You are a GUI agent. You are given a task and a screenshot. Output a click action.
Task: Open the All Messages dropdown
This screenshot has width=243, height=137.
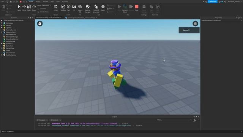pyautogui.click(x=42, y=120)
